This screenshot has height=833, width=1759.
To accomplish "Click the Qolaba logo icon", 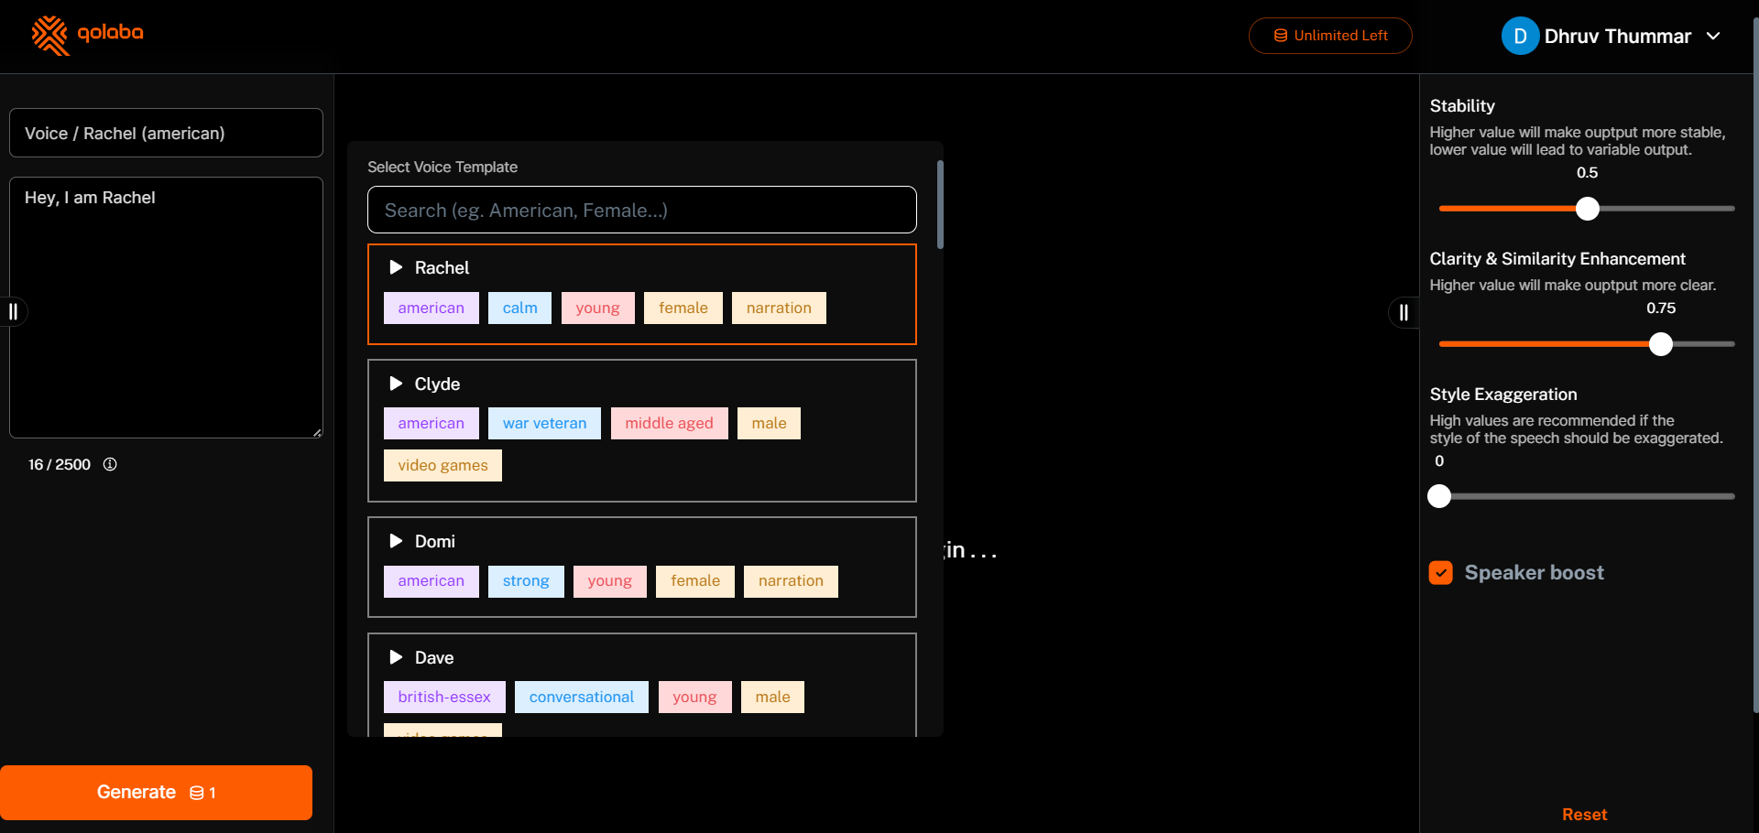I will click(x=50, y=36).
